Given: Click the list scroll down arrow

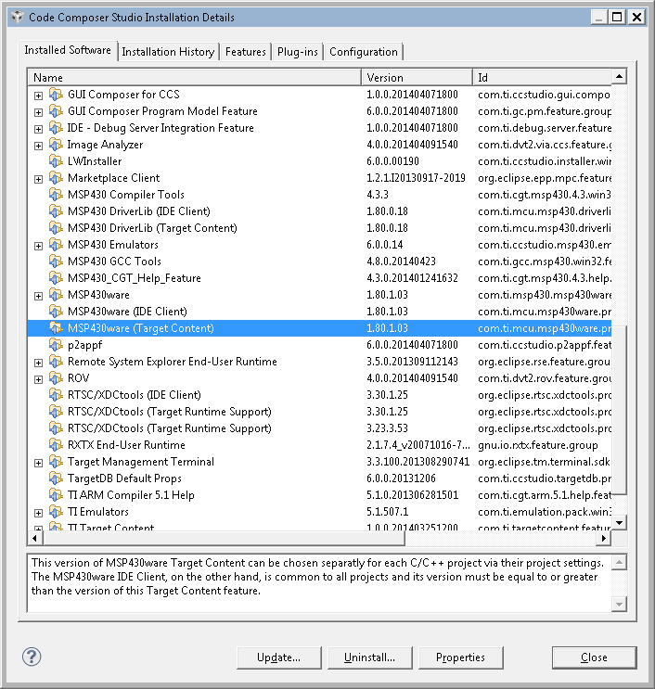Looking at the screenshot, I should pos(619,522).
